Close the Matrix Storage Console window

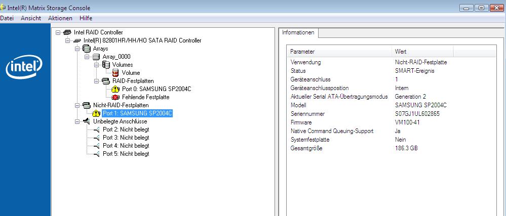point(496,8)
